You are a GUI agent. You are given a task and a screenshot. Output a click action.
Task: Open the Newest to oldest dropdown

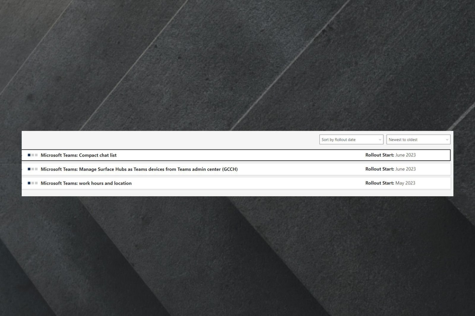pyautogui.click(x=418, y=139)
